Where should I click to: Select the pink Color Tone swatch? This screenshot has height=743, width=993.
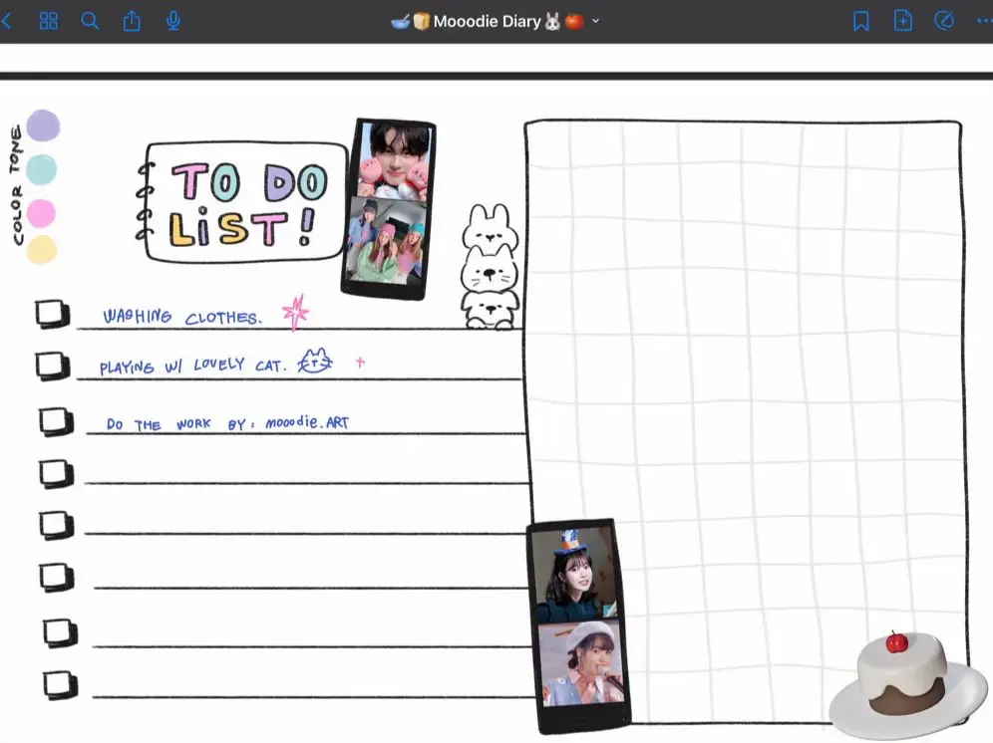tap(42, 211)
